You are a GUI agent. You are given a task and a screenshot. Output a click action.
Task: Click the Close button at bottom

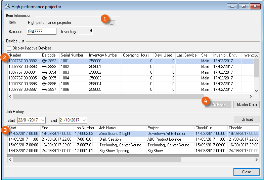pos(246,172)
